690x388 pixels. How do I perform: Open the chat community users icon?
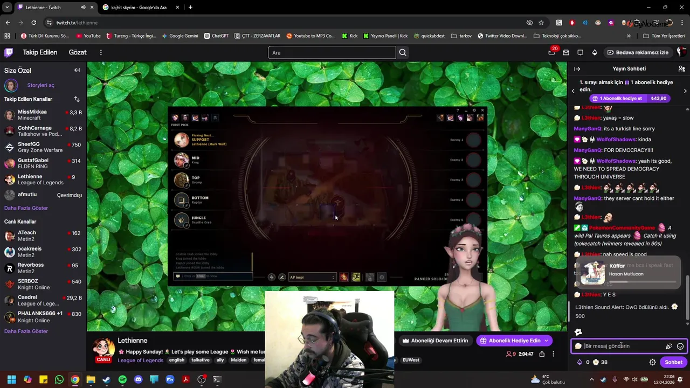pos(681,69)
